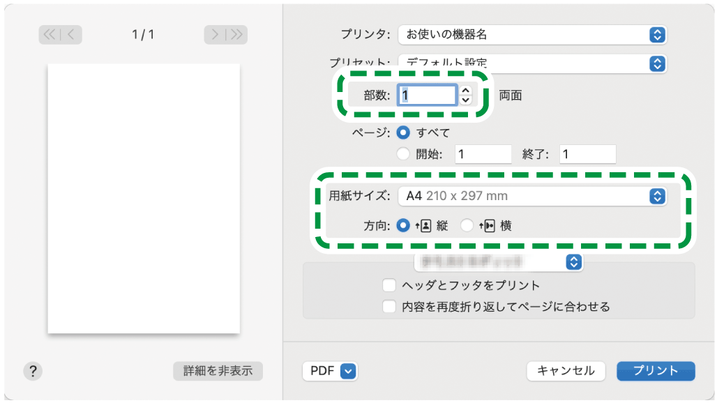This screenshot has width=717, height=403.
Task: Open the PDF menu
Action: point(330,372)
